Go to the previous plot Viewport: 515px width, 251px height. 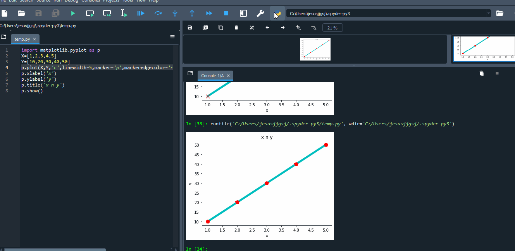(x=267, y=28)
